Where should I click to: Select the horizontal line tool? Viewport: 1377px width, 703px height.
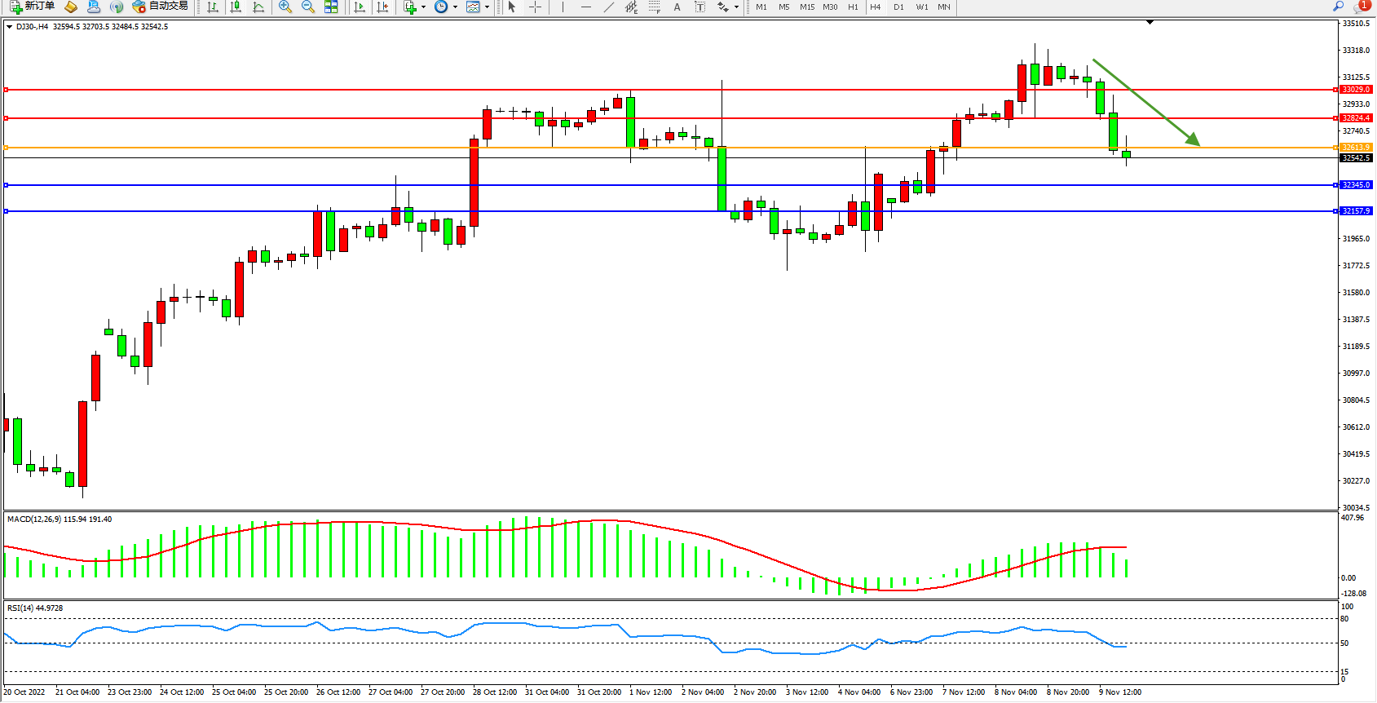[x=586, y=7]
